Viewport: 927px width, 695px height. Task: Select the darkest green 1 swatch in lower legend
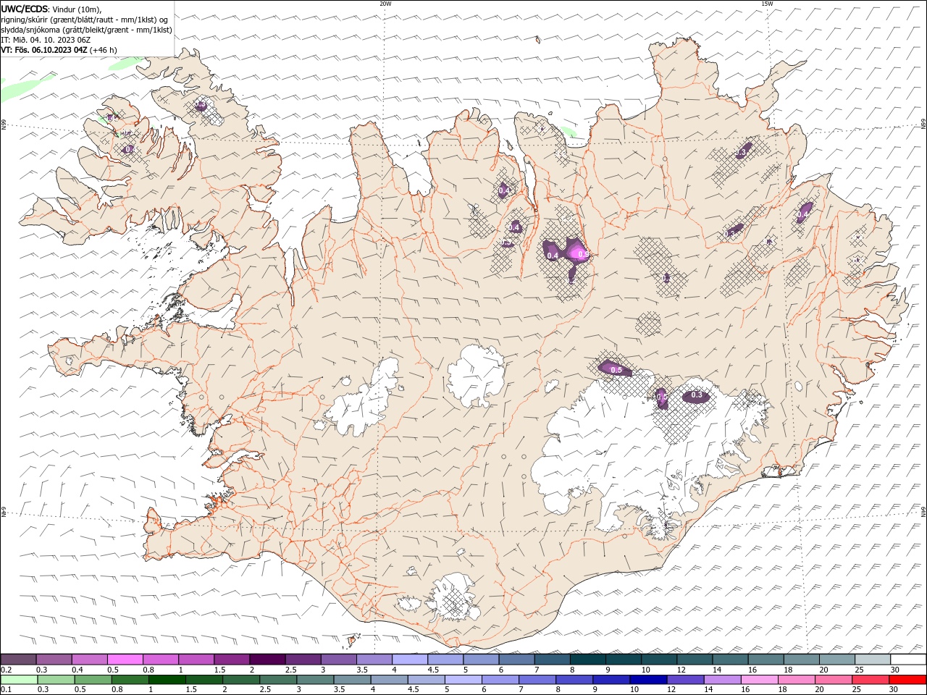[167, 679]
